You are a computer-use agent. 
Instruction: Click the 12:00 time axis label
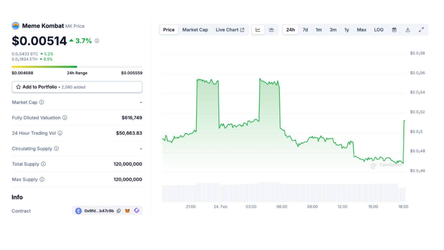pyautogui.click(x=342, y=207)
